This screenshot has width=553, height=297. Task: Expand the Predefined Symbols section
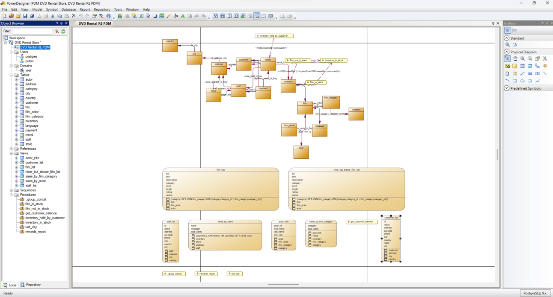507,88
